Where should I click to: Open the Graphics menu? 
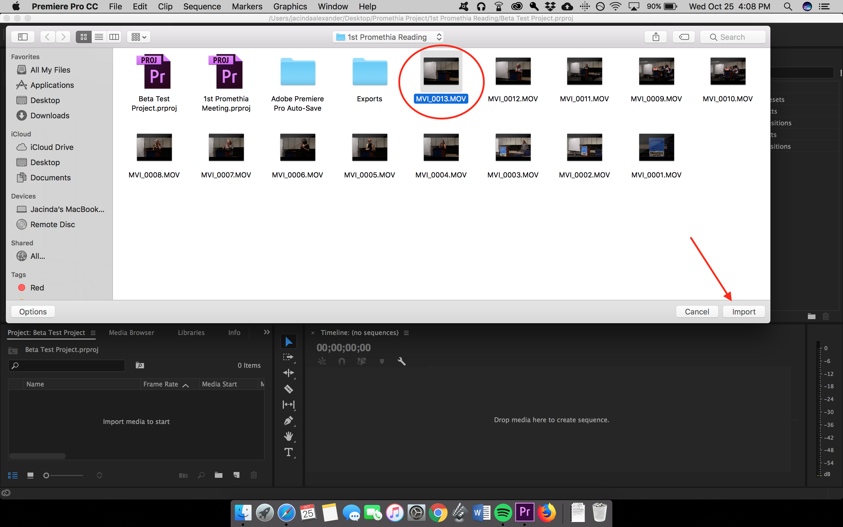(x=290, y=6)
